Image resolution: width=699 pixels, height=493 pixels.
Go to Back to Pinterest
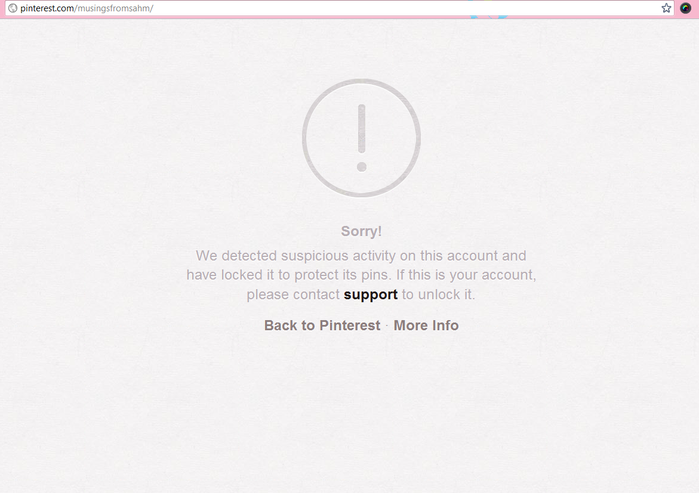[x=322, y=325]
